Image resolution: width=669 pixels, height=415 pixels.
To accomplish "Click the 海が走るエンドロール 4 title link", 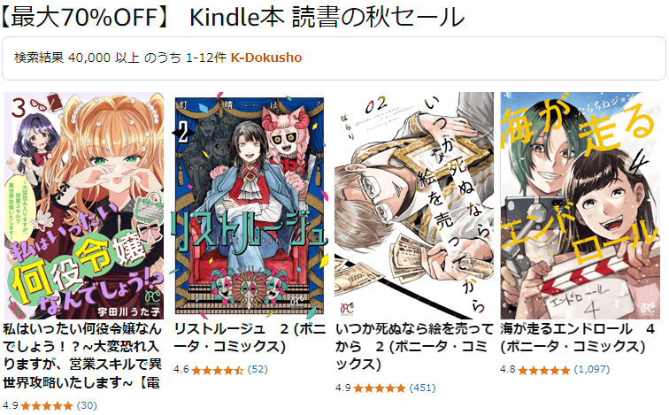I will point(577,337).
